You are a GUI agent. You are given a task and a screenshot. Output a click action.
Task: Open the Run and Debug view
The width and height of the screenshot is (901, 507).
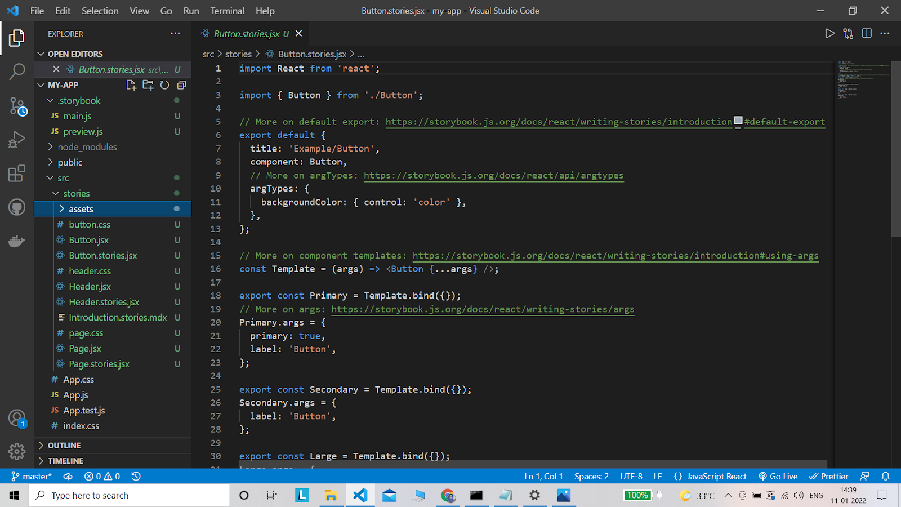tap(17, 139)
